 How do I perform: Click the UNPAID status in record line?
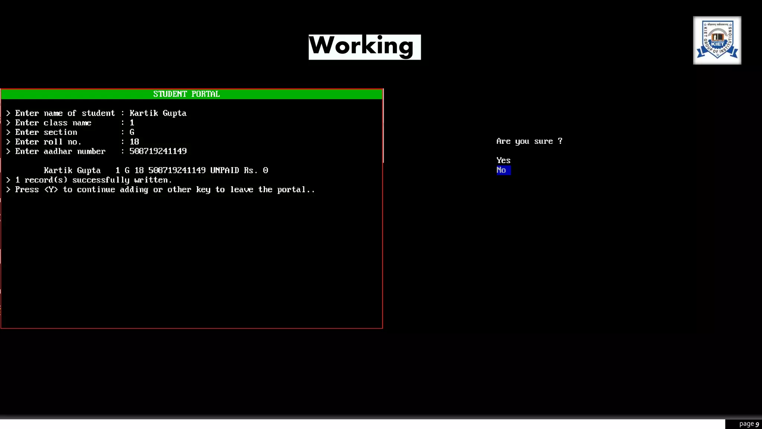coord(224,171)
